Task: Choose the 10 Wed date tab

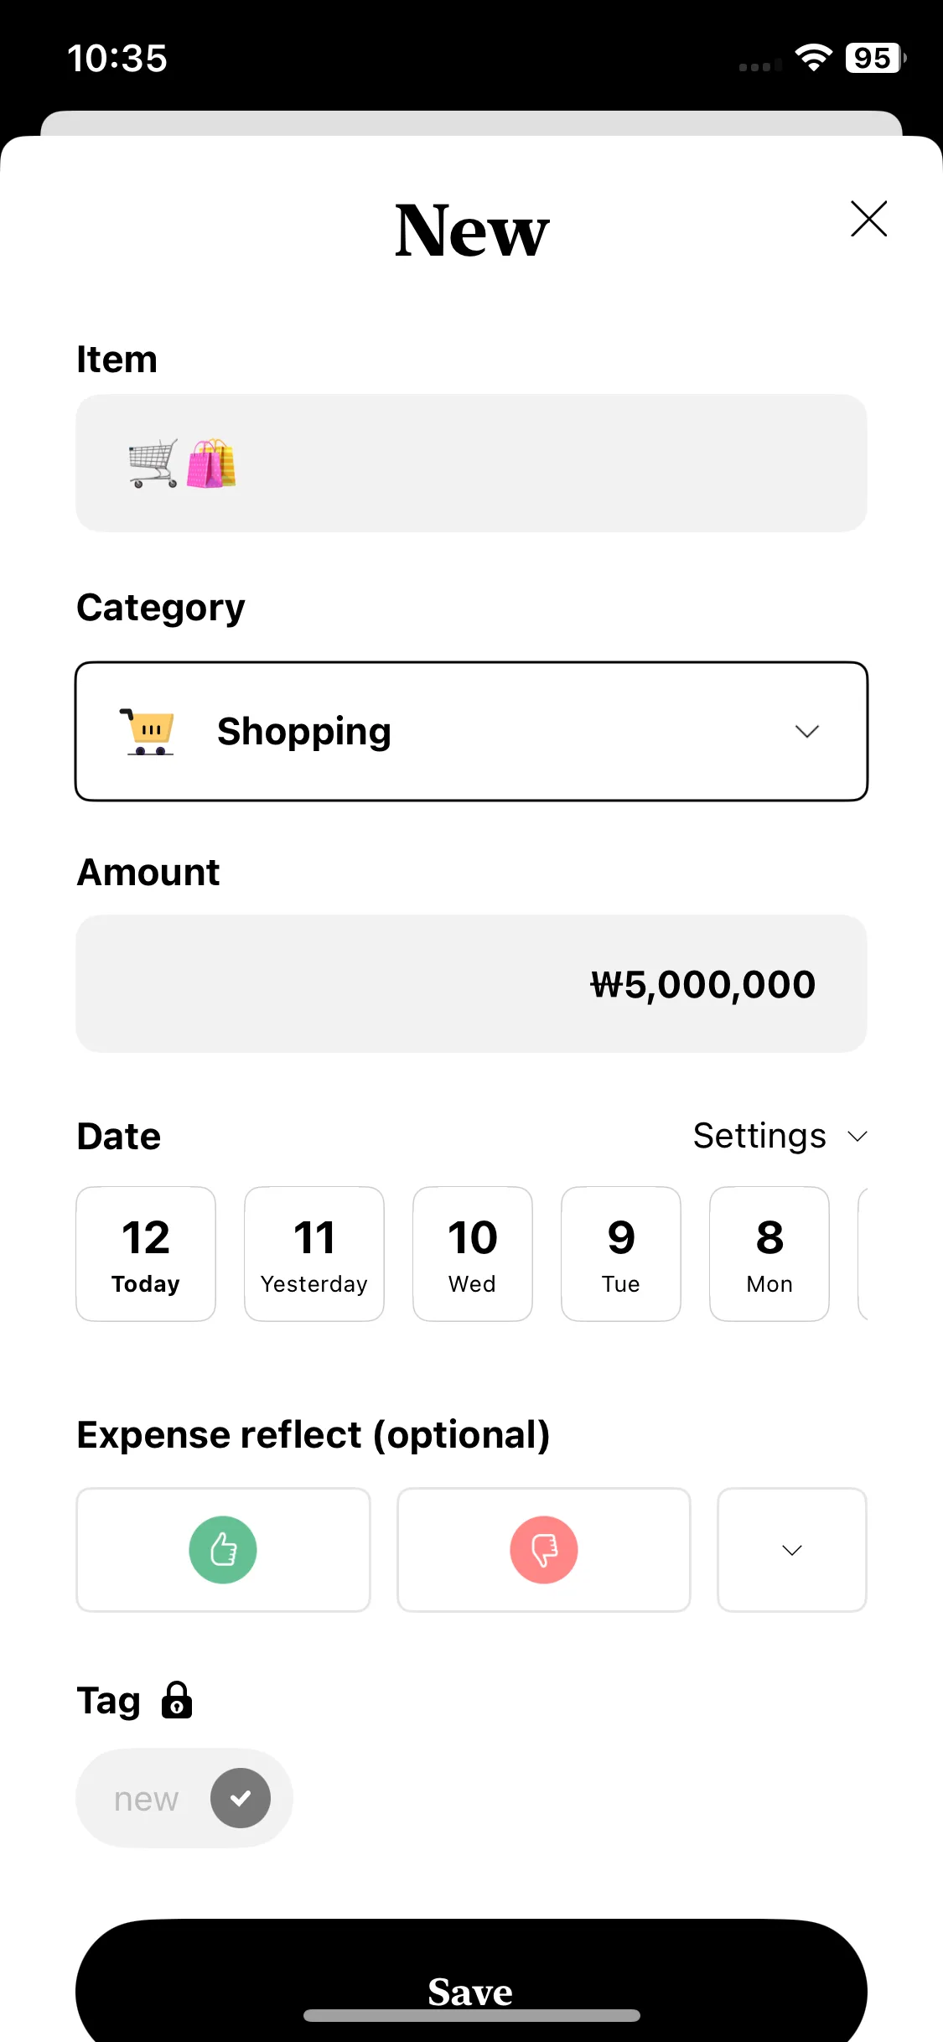Action: [473, 1254]
